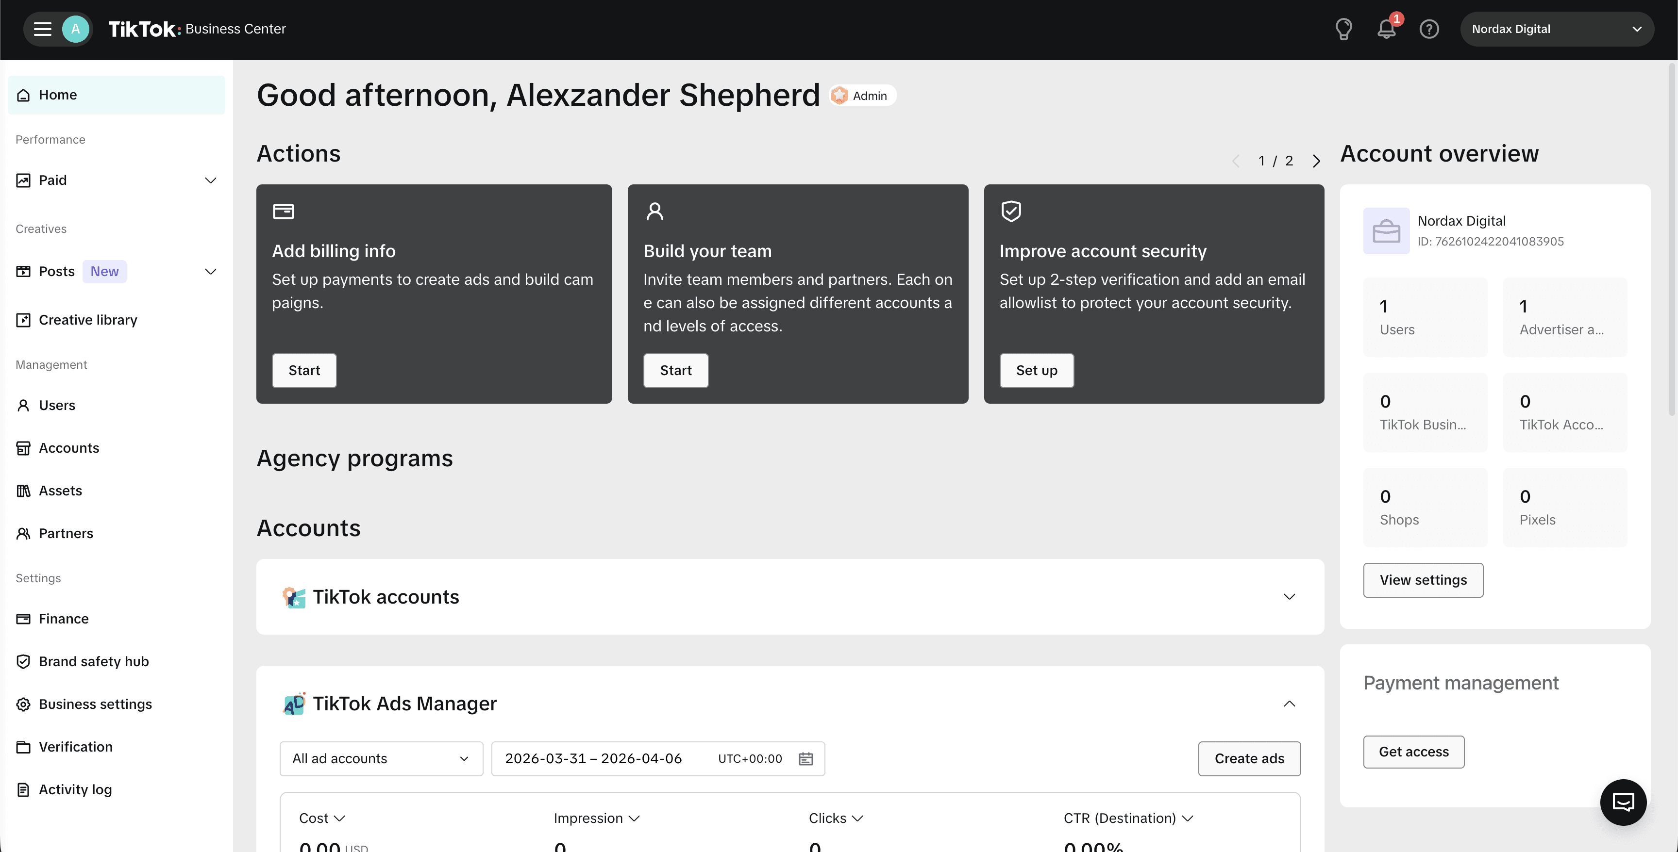
Task: Open Nordax Digital account switcher dropdown
Action: [1556, 29]
